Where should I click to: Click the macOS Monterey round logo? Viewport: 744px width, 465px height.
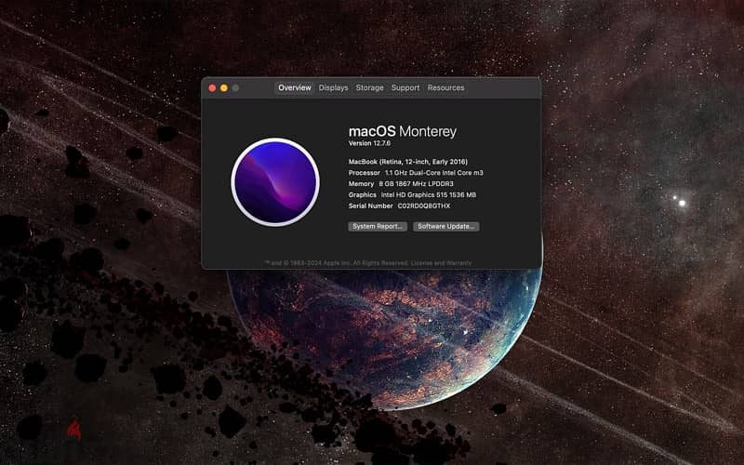pos(275,182)
